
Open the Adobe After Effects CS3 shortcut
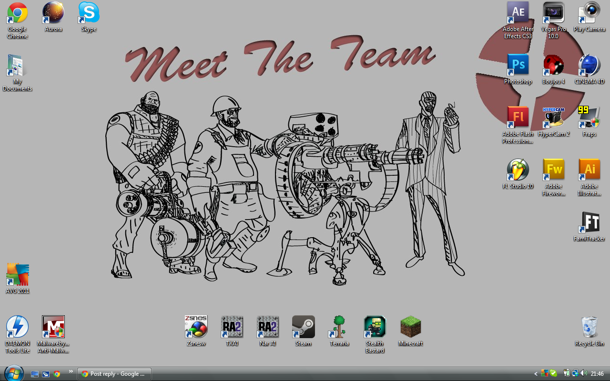[x=518, y=13]
